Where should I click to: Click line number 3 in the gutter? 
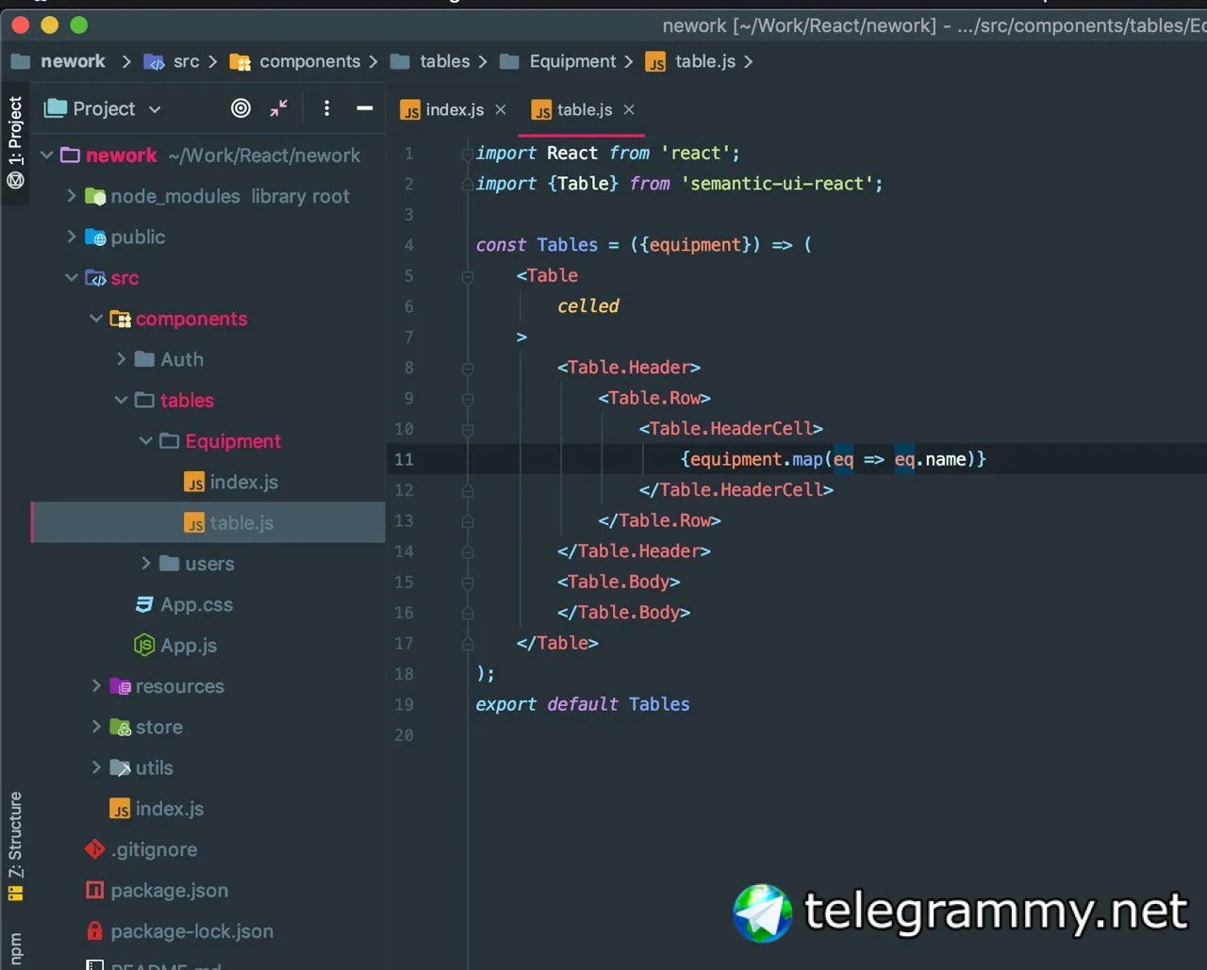coord(409,214)
